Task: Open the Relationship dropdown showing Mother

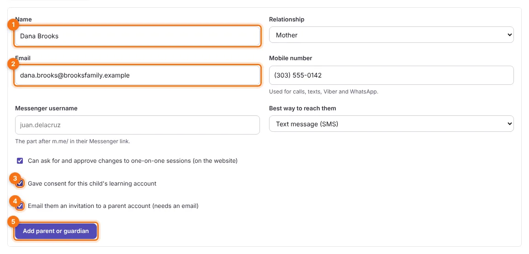Action: (391, 35)
